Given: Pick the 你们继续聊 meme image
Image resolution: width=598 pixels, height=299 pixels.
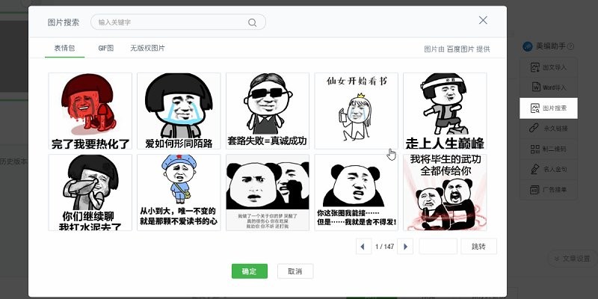Looking at the screenshot, I should point(90,193).
